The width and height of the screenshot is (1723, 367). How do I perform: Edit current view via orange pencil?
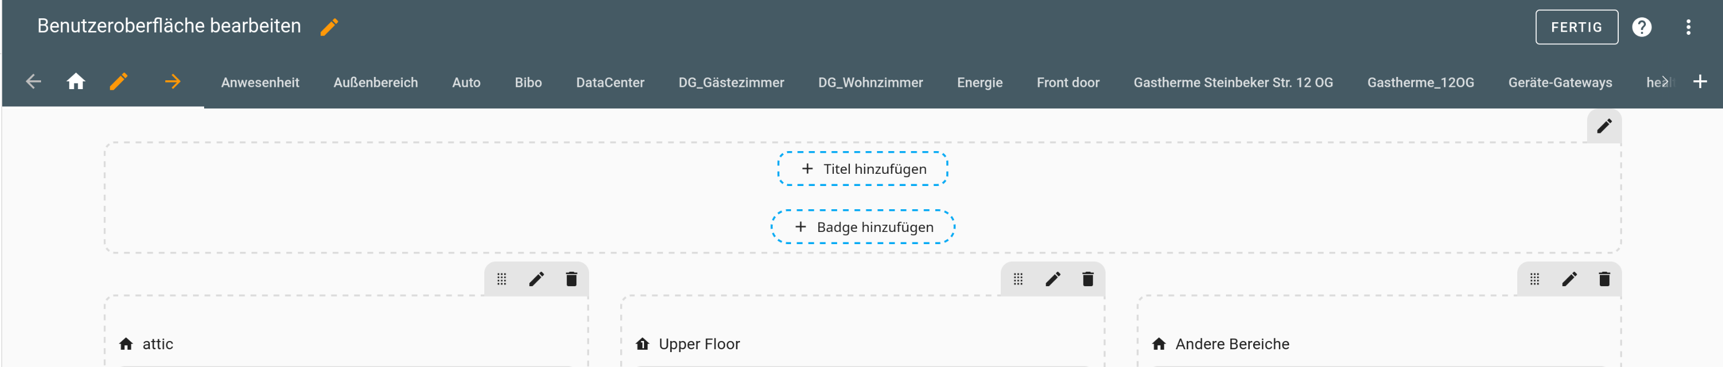tap(118, 81)
